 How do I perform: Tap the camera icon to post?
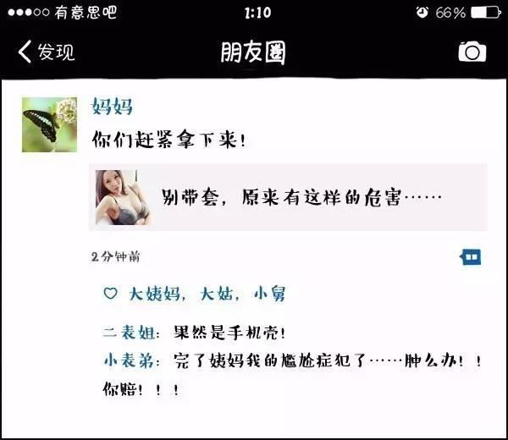[472, 52]
